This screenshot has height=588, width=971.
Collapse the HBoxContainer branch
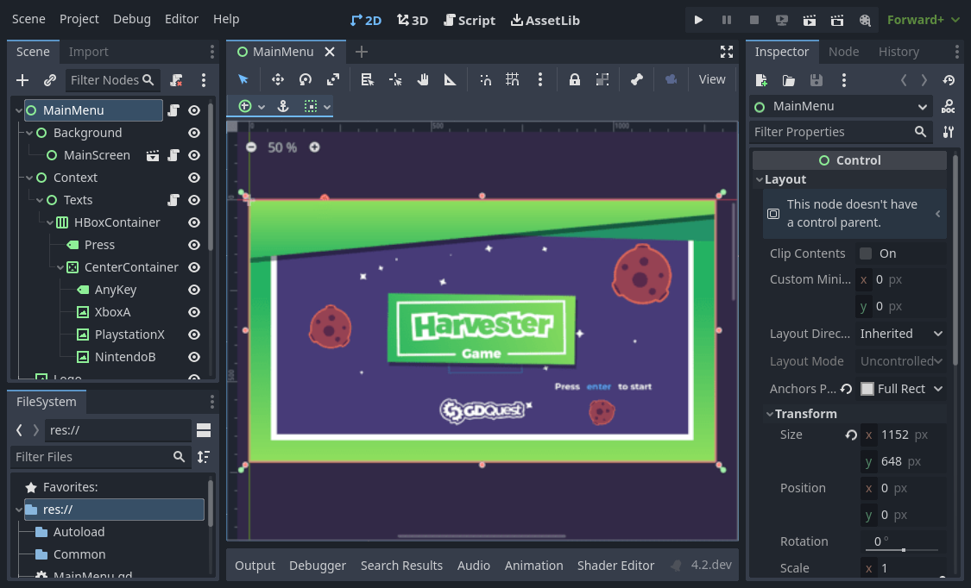pos(48,222)
